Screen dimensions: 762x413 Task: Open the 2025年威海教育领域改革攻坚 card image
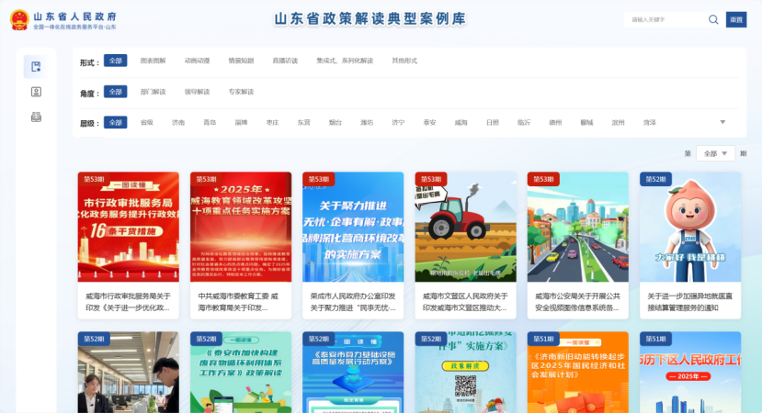241,227
